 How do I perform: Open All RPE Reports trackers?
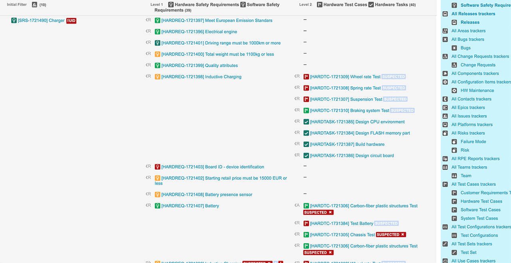[475, 159]
